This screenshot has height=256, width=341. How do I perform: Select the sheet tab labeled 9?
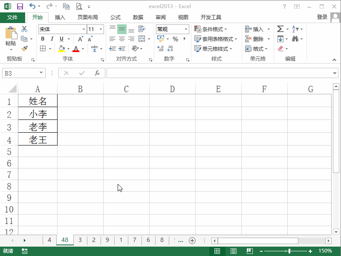coord(107,240)
